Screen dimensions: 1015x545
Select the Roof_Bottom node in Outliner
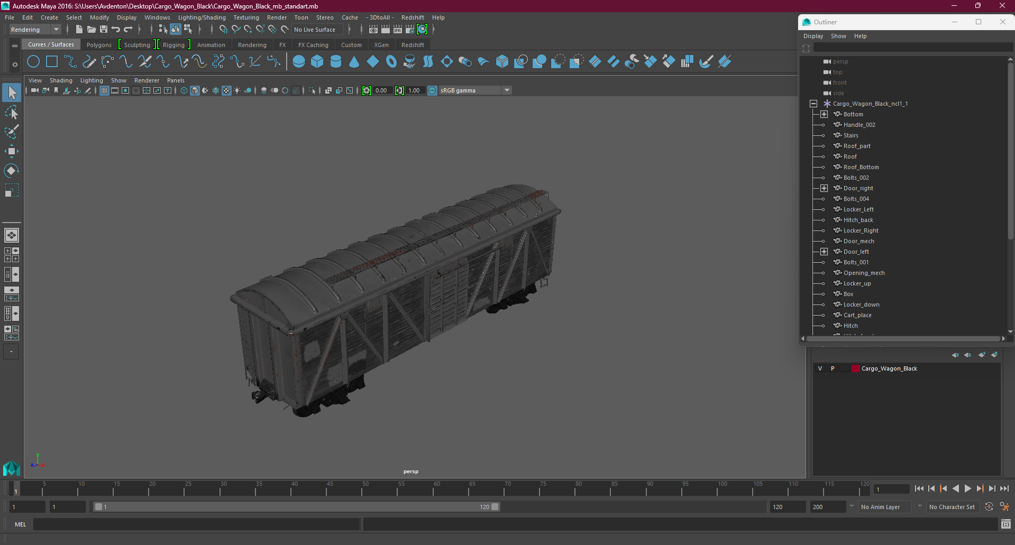861,167
